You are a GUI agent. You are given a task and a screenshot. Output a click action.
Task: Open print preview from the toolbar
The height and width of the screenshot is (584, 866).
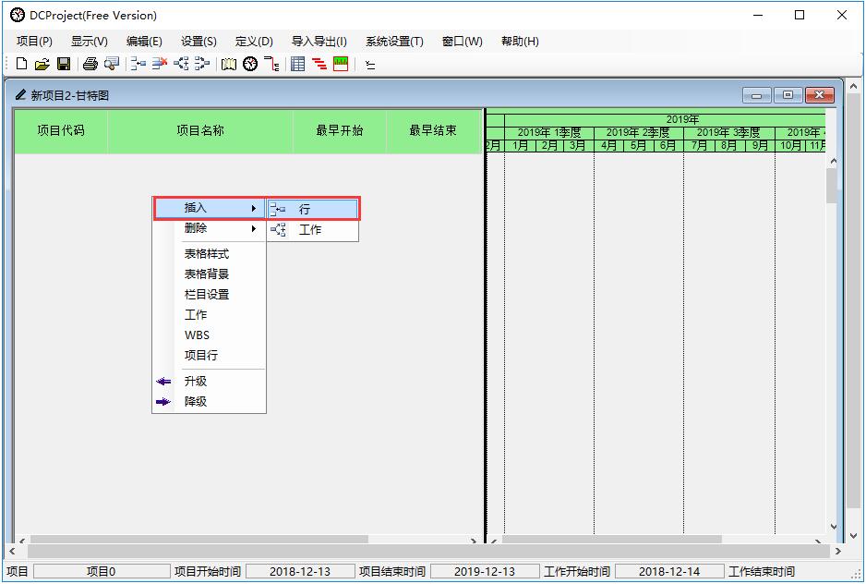click(x=113, y=63)
